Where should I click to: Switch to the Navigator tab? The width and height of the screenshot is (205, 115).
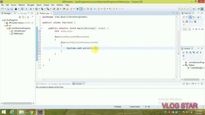point(22,13)
